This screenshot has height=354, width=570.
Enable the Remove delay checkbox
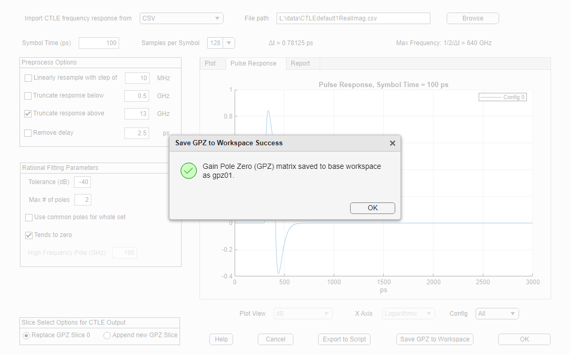[x=28, y=133]
